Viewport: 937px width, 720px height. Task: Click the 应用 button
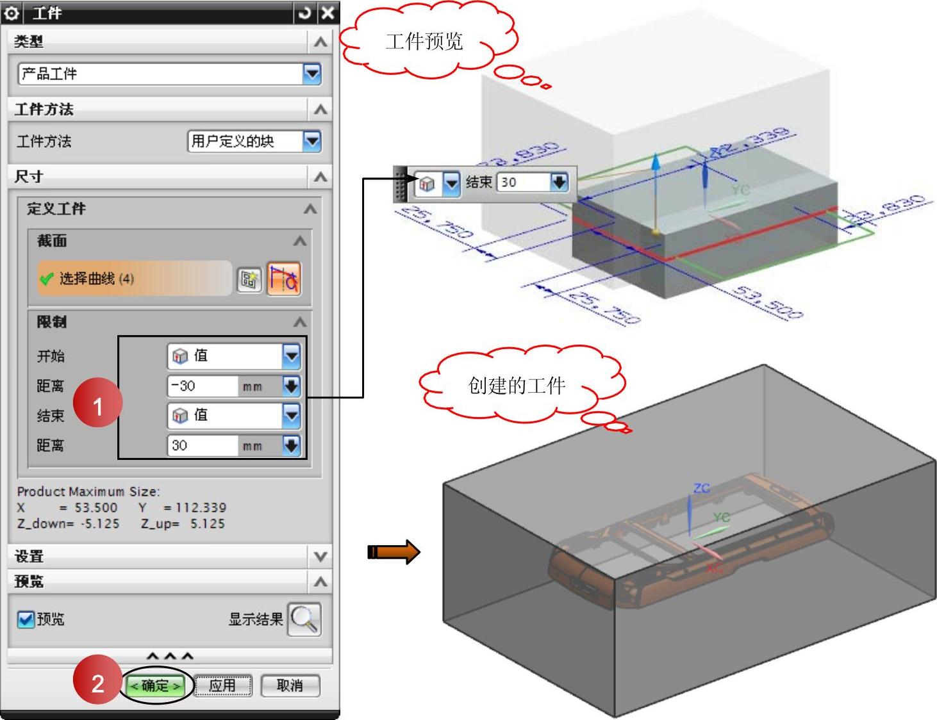(x=222, y=686)
